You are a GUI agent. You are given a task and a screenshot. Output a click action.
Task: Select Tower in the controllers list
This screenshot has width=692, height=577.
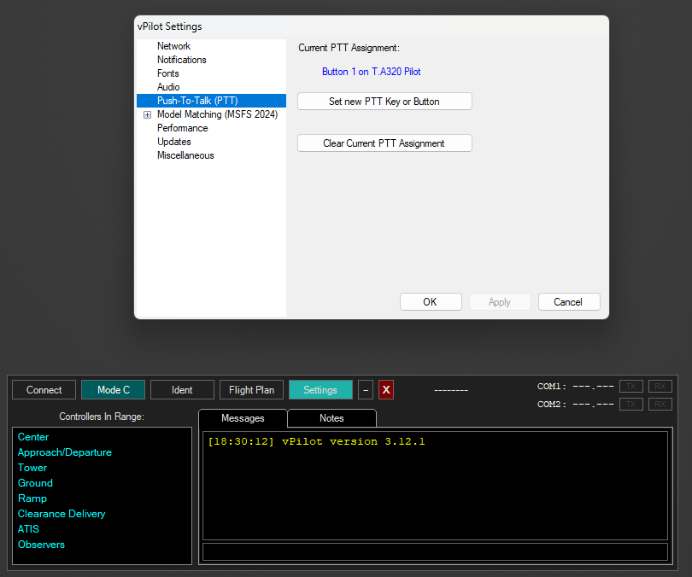[32, 468]
